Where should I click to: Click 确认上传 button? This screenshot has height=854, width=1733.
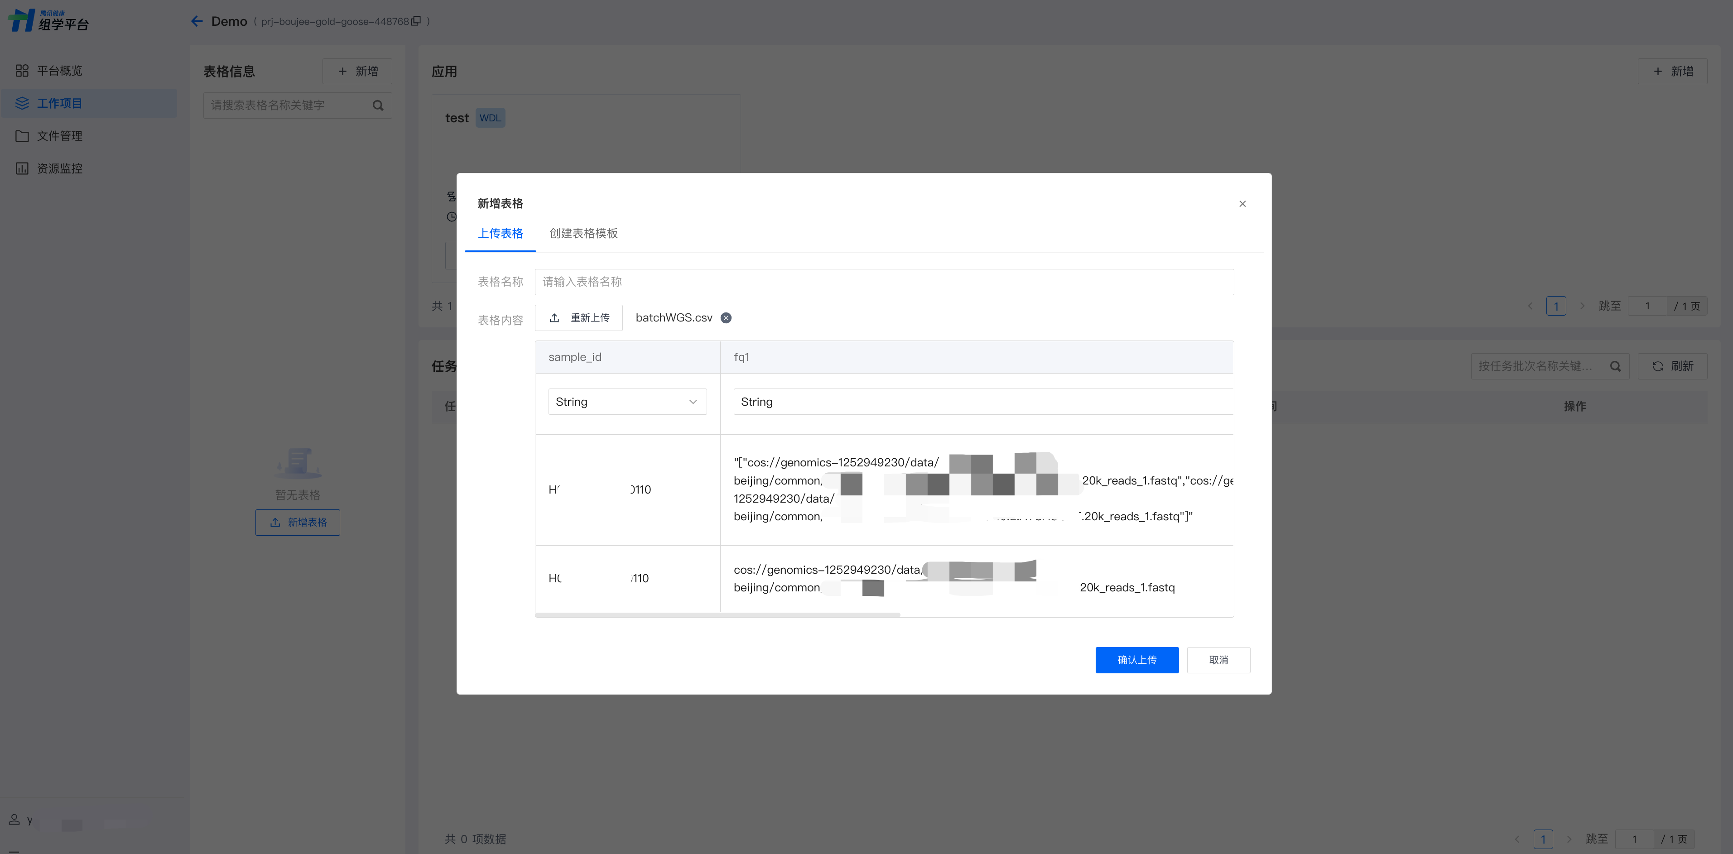(1136, 660)
